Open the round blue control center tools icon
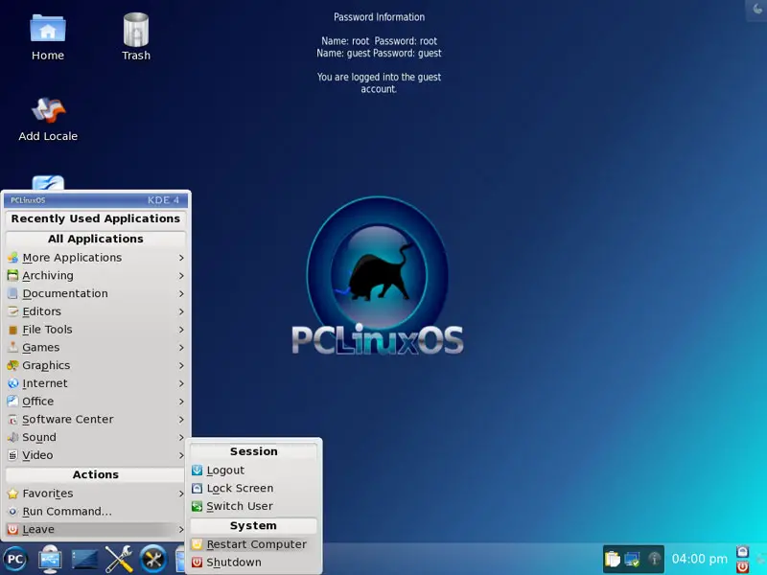767x575 pixels. point(153,559)
